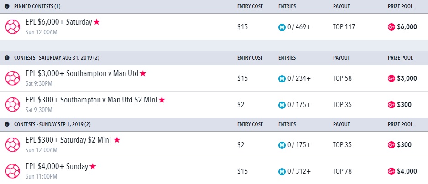Screen dimensions: 428x184
Task: Collapse the Pinned Contests (1) section header
Action: coord(214,6)
